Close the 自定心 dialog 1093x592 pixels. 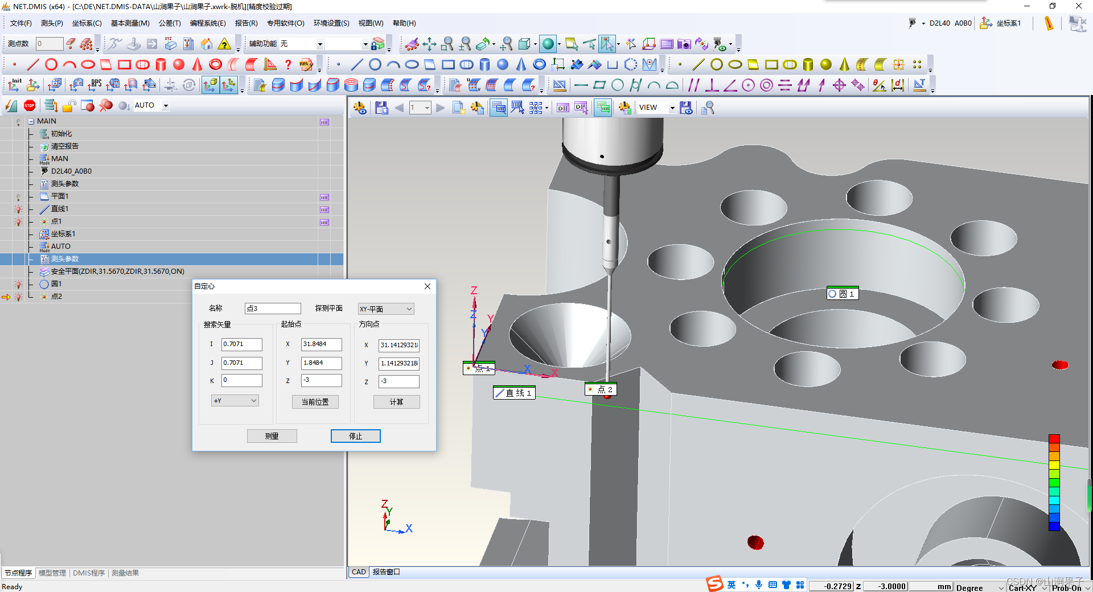pos(428,286)
